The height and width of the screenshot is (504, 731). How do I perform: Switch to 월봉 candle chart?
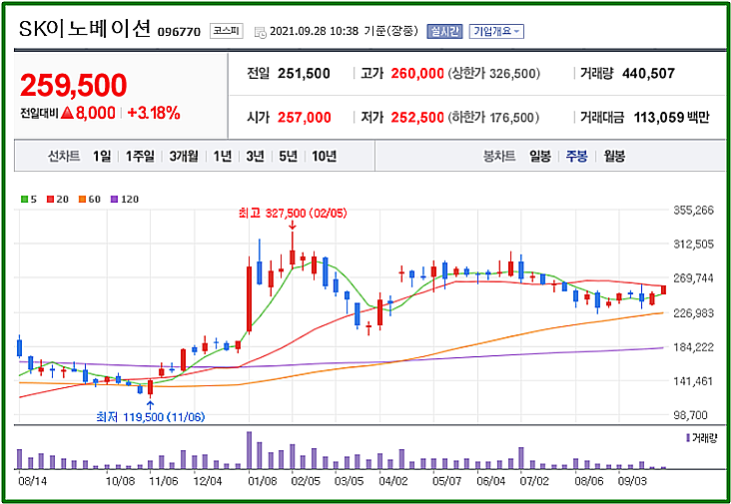point(614,156)
